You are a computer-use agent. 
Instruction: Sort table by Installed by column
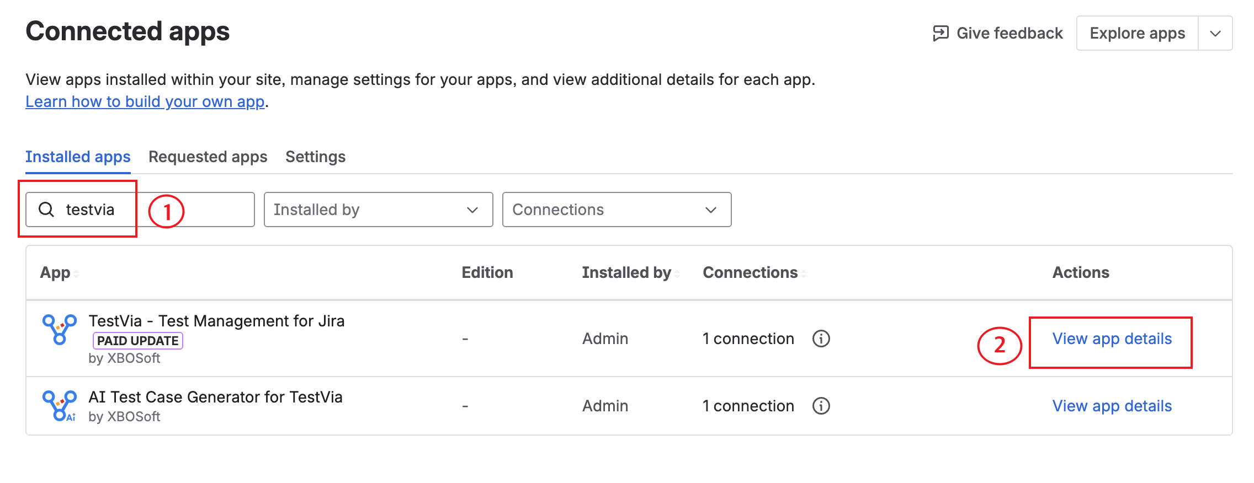677,273
